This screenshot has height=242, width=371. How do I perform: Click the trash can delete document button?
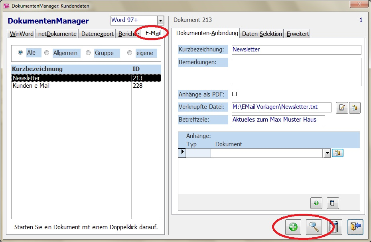(334, 227)
